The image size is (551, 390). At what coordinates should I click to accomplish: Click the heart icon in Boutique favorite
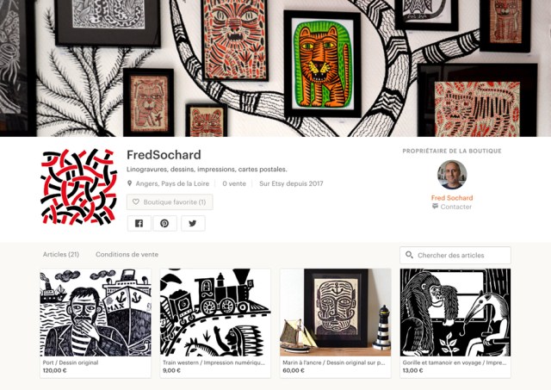click(x=136, y=202)
